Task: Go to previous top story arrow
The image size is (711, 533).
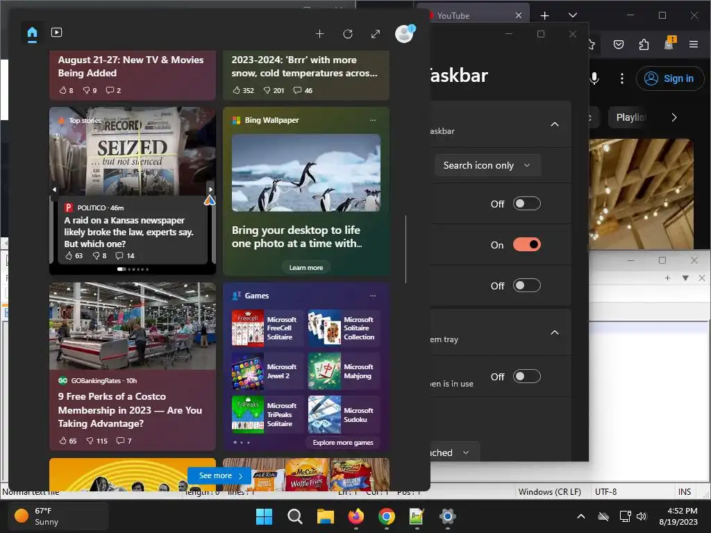Action: (54, 189)
